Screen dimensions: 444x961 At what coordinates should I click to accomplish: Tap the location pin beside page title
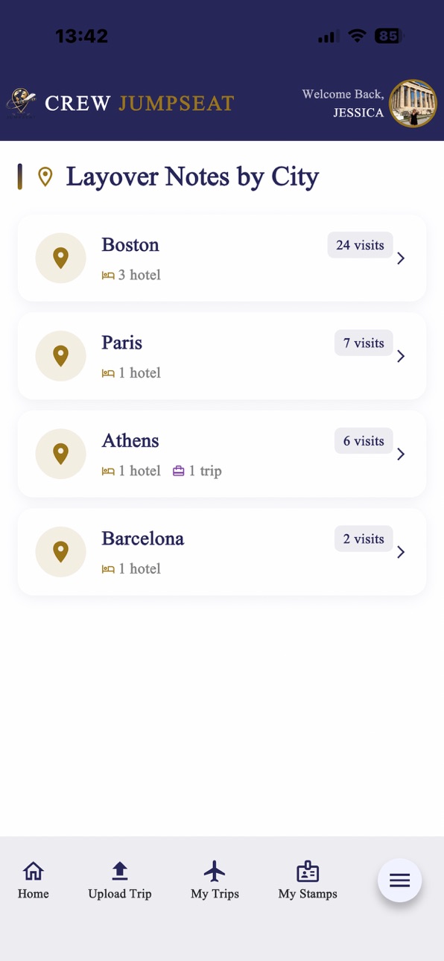tap(45, 177)
